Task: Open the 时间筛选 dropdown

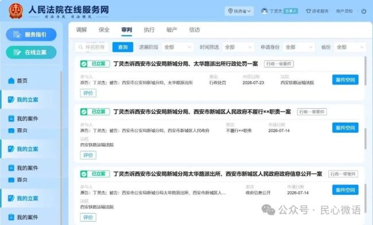Action: coord(238,47)
